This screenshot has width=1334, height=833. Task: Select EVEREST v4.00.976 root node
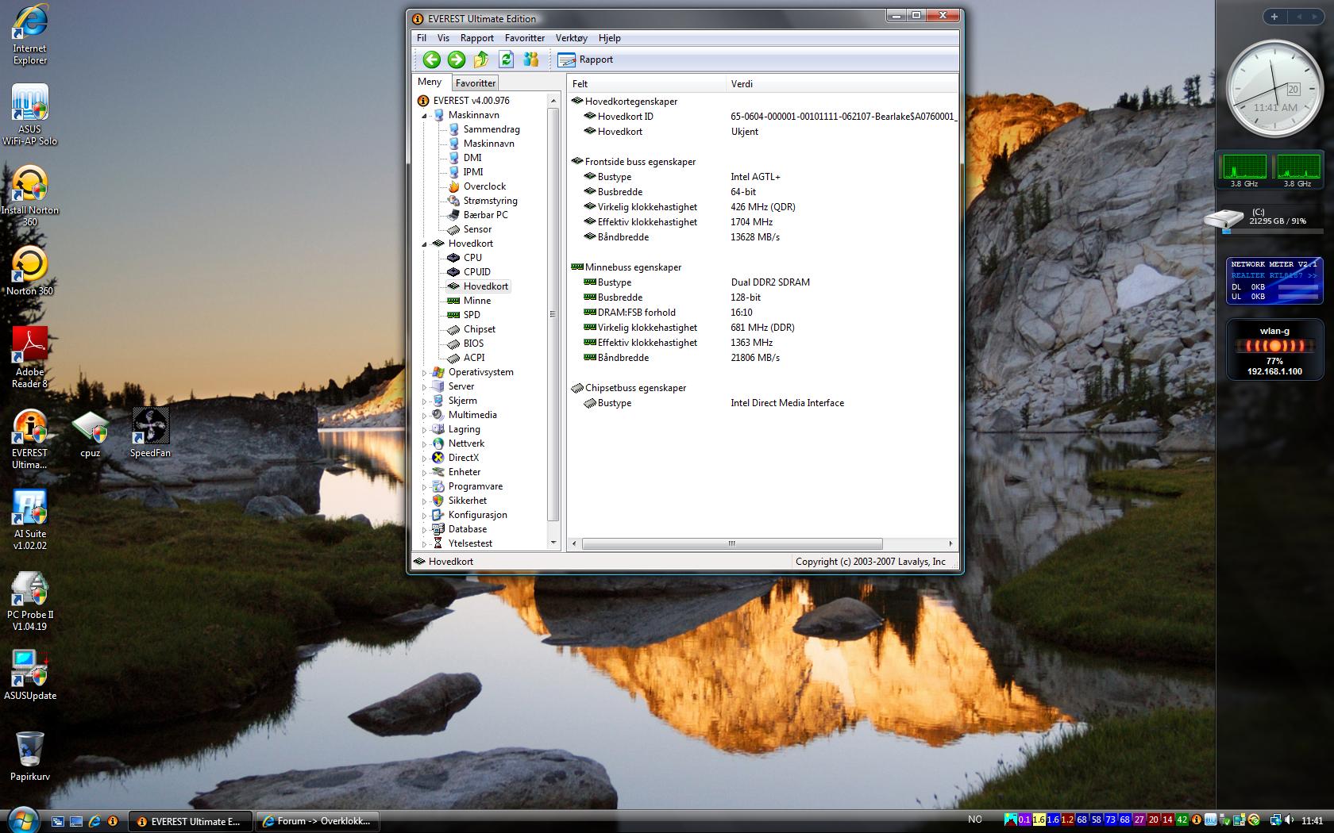472,101
